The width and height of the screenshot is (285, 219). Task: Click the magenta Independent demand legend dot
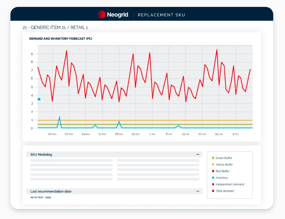[x=213, y=184]
